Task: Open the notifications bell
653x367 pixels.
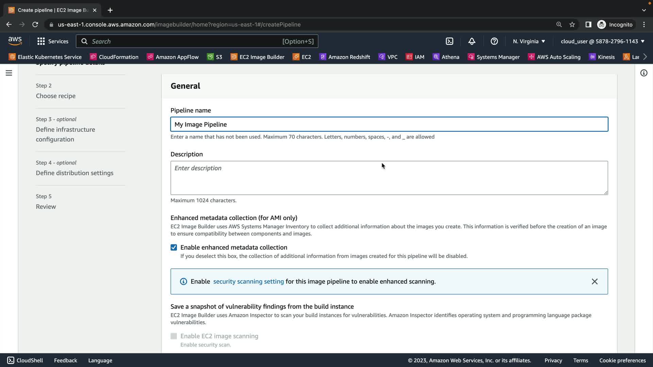Action: point(472,41)
